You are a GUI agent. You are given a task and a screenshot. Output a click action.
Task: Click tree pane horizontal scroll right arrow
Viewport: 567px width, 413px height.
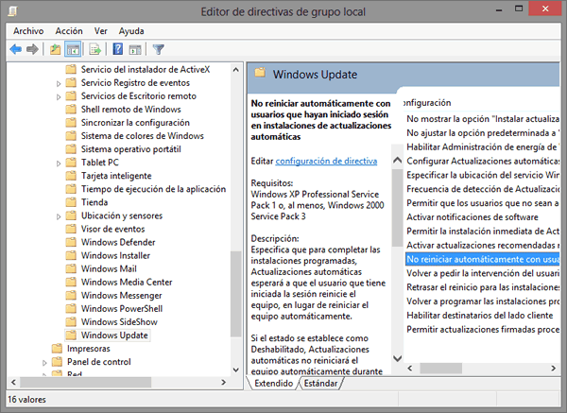point(223,382)
